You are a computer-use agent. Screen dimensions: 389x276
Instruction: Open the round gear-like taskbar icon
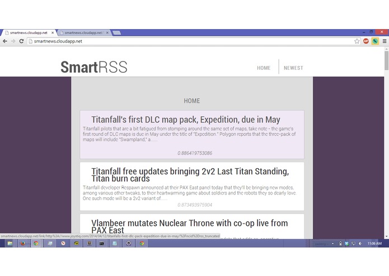[x=129, y=244]
